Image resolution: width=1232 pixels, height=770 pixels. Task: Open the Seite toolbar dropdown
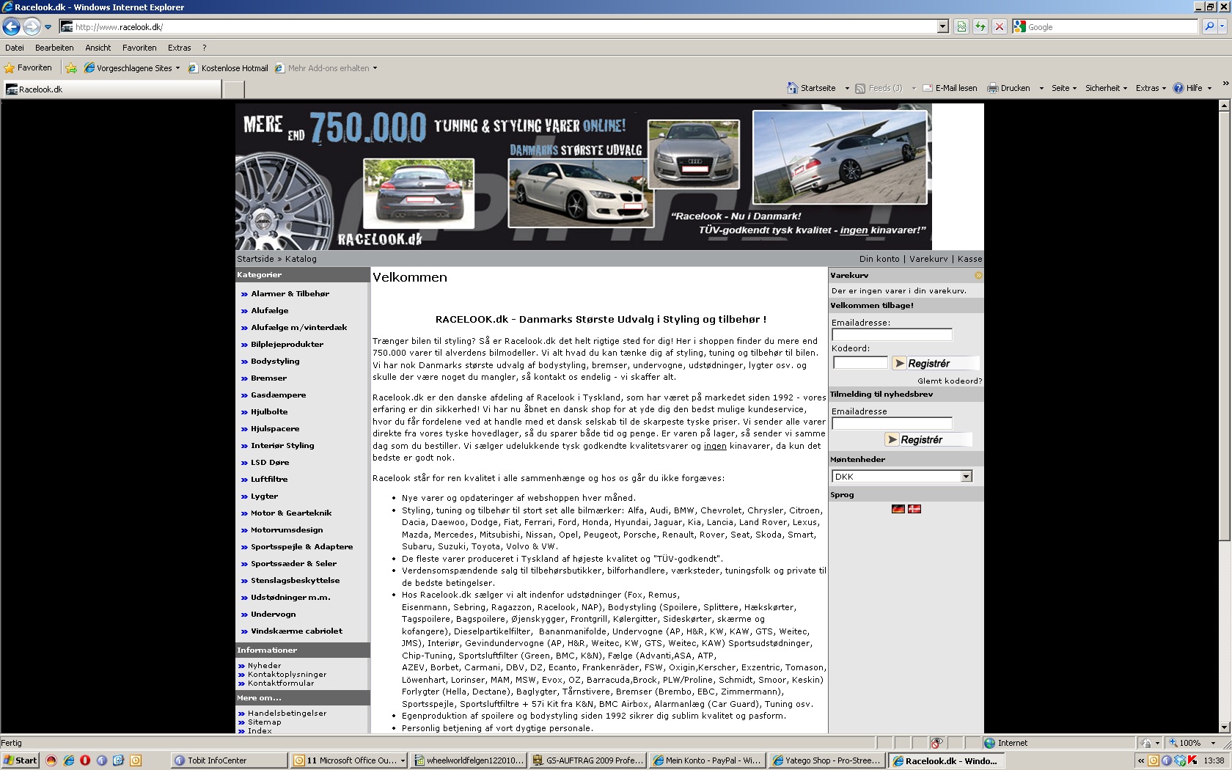coord(1063,88)
